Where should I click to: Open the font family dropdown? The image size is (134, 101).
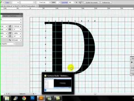(21, 19)
